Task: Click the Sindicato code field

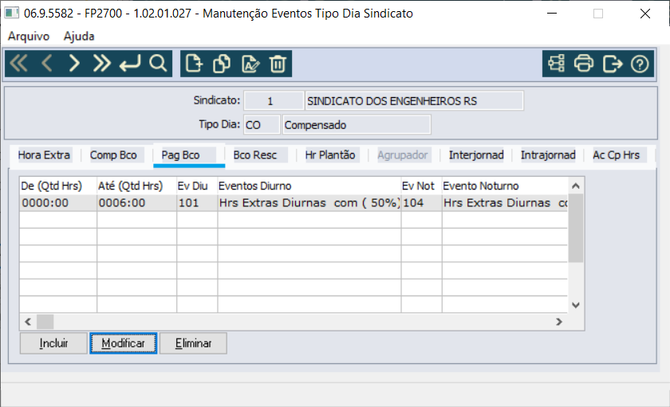Action: pyautogui.click(x=274, y=101)
